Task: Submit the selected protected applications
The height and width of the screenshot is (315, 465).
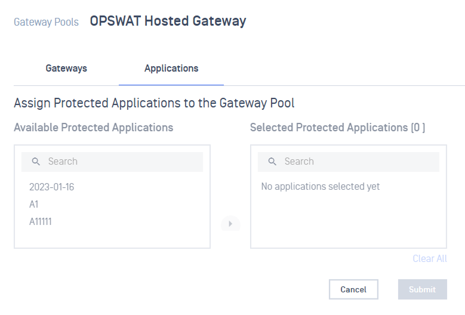Action: [422, 289]
